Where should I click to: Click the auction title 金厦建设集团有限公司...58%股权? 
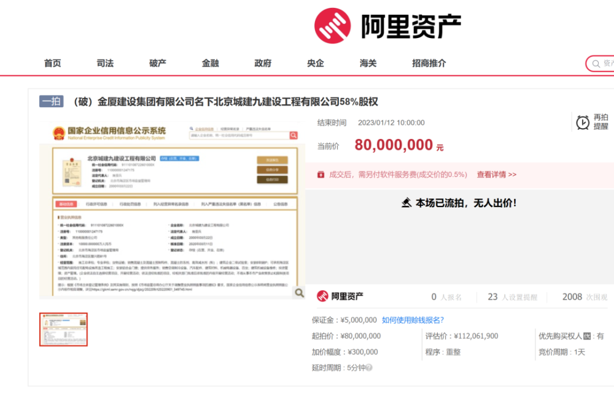[x=225, y=102]
